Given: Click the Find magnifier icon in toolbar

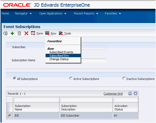Looking at the screenshot, I should click(5, 33).
